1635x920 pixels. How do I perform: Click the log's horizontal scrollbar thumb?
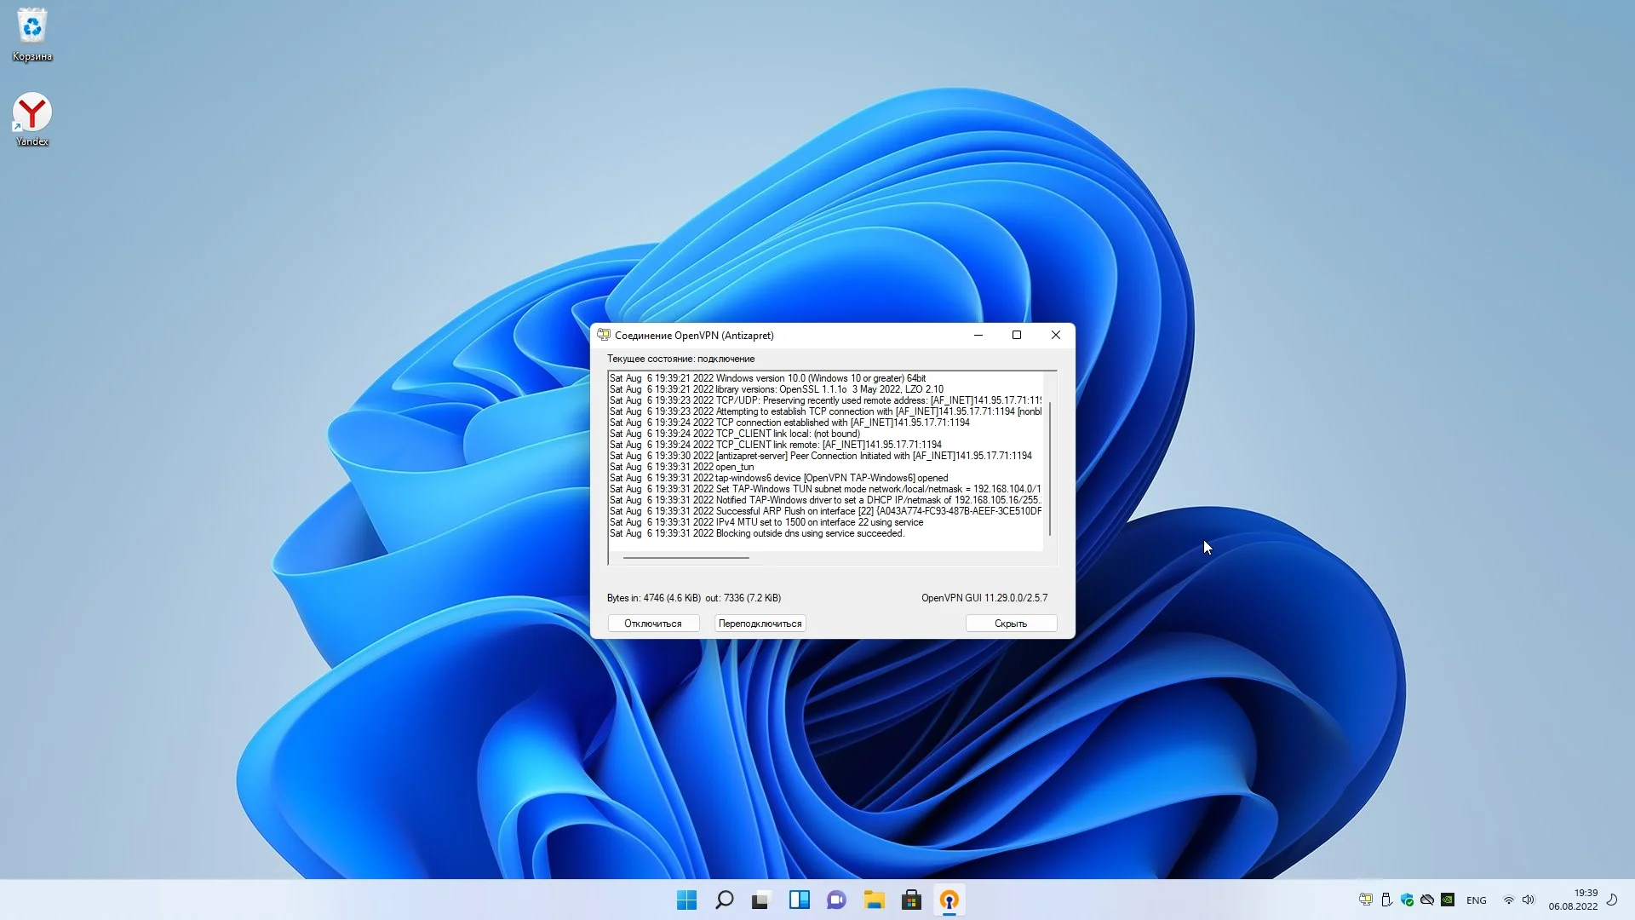point(686,558)
